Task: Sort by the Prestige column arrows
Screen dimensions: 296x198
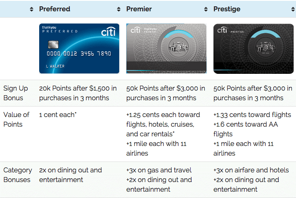Action: (x=293, y=9)
